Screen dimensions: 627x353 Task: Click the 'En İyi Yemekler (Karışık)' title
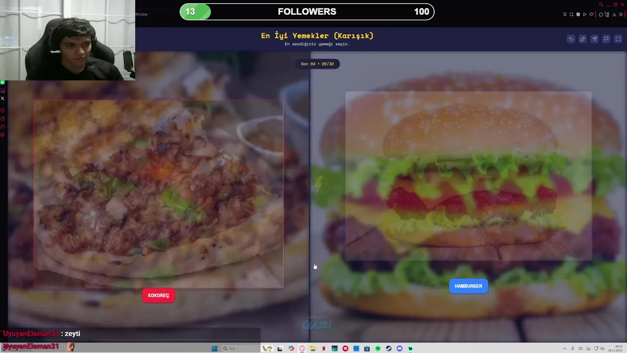pyautogui.click(x=317, y=35)
